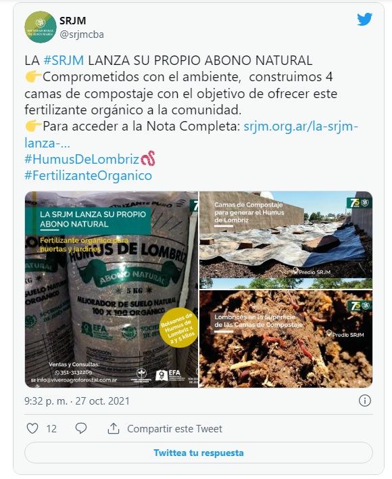Click Compartir este Tweet
This screenshot has height=479, width=392.
pos(174,429)
